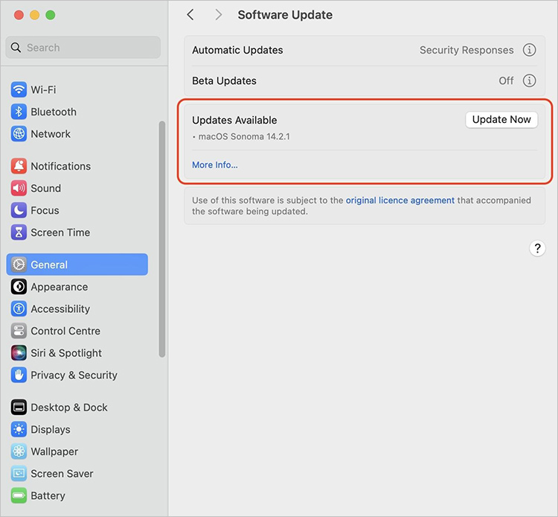The height and width of the screenshot is (517, 558).
Task: Open the Displays sun icon
Action: [19, 429]
